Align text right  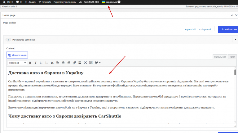pos(69,63)
